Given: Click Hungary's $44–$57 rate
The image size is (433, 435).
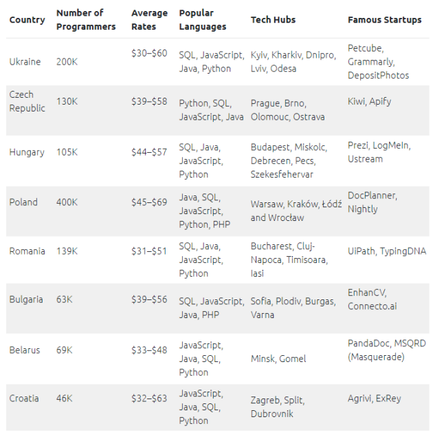Looking at the screenshot, I should point(149,152).
